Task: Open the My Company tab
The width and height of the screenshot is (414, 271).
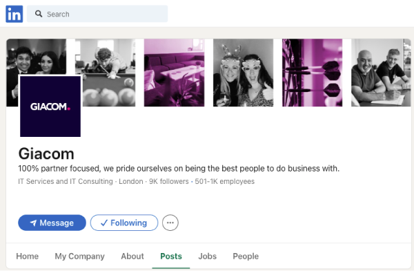Action: click(x=80, y=256)
